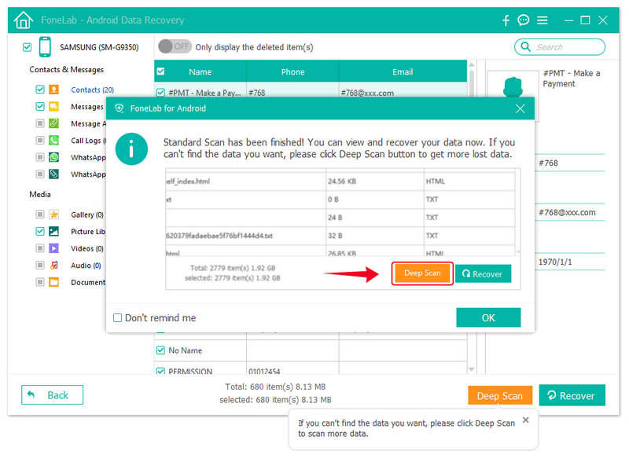Click the orange Contacts icon

[53, 90]
